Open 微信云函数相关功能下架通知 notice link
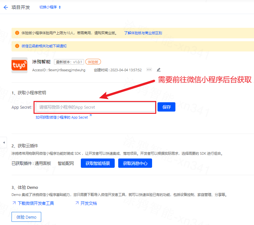The image size is (254, 225). [x=44, y=46]
